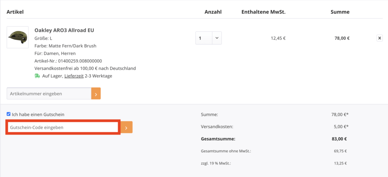Screen dimensions: 388x177
Task: Click the 12,45 € tax value
Action: tap(278, 38)
